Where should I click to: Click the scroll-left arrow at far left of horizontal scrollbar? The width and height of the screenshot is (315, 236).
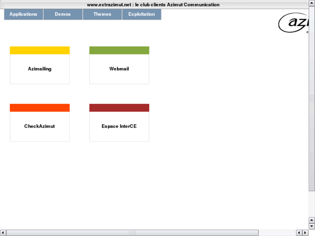(3, 233)
